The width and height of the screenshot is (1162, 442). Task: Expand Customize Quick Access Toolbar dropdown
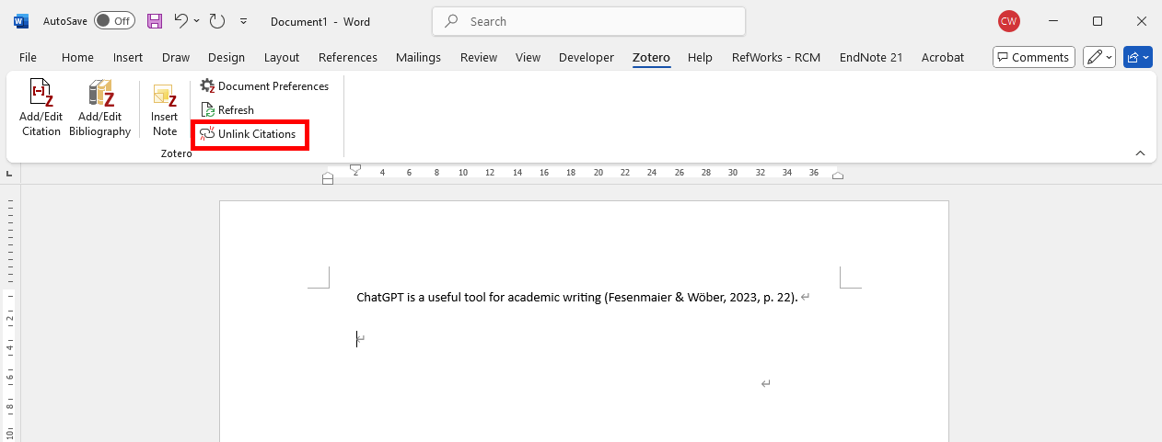tap(243, 21)
